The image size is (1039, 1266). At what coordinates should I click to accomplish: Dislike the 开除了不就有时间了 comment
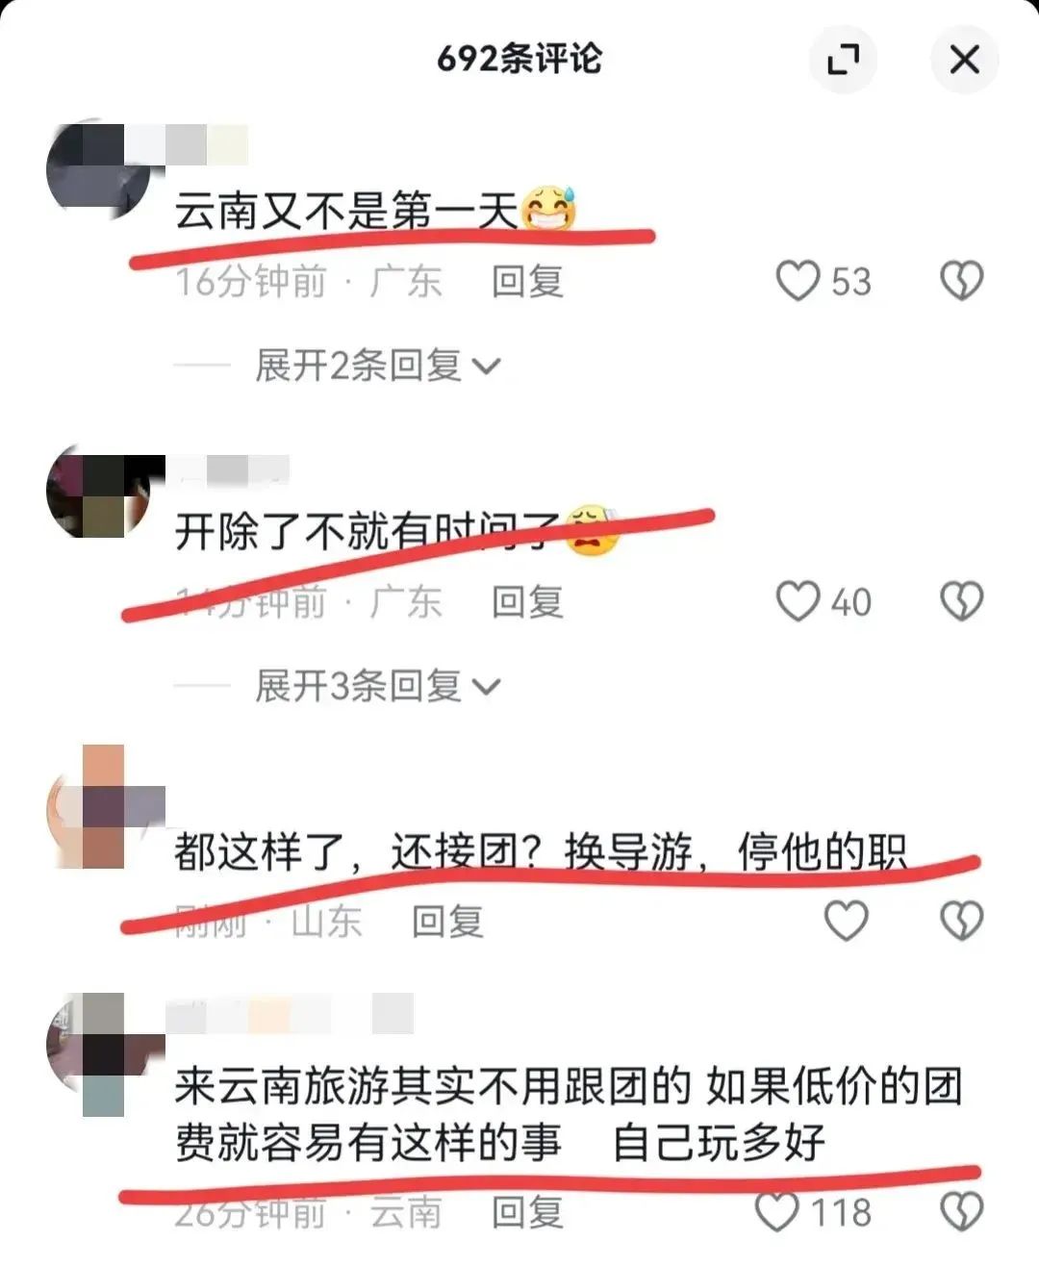point(960,601)
